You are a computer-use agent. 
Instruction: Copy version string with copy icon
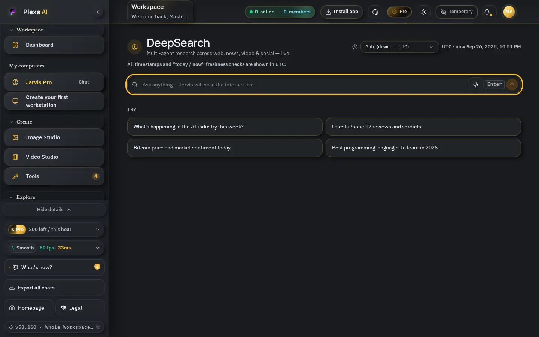(98, 327)
